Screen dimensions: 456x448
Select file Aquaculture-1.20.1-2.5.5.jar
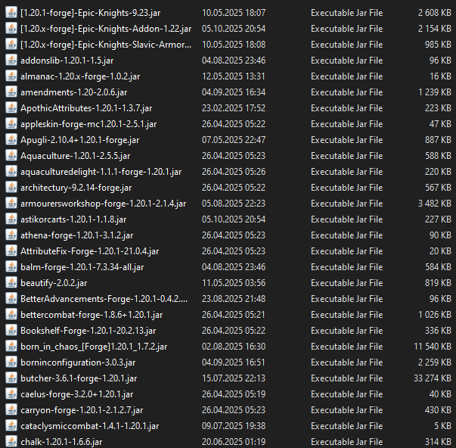(x=76, y=156)
